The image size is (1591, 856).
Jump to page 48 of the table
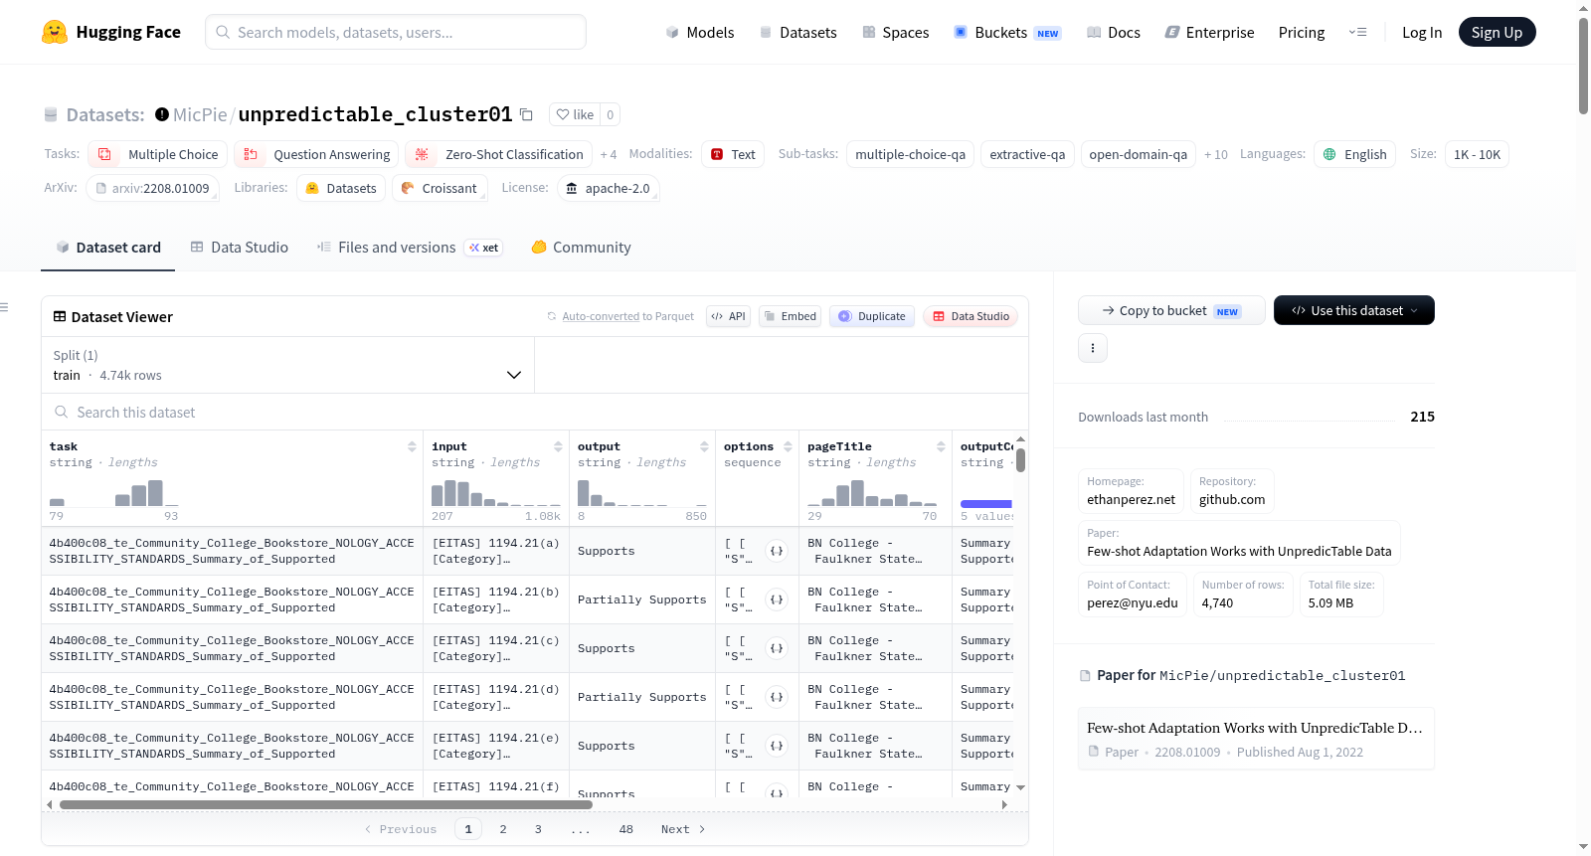point(626,829)
